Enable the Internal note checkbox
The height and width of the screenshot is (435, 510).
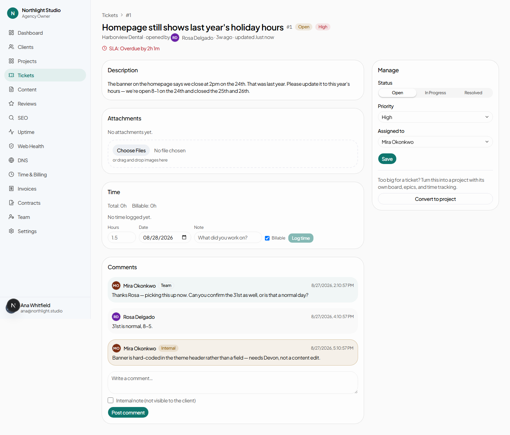click(x=110, y=400)
